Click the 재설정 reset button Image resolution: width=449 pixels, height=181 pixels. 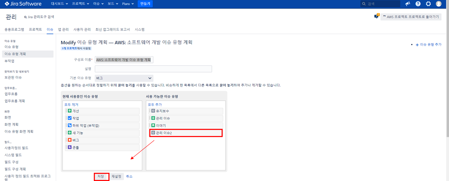[117, 176]
